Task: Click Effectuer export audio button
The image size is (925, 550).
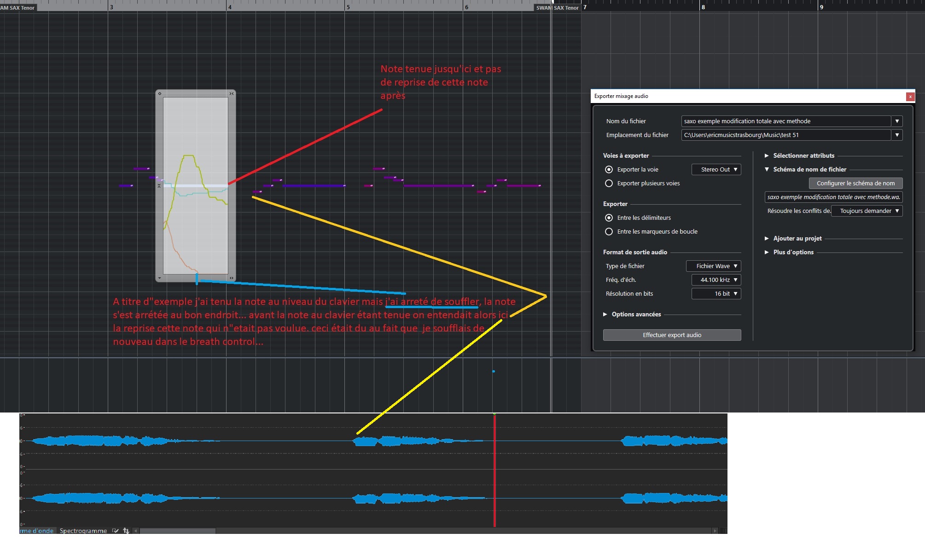Action: click(672, 335)
